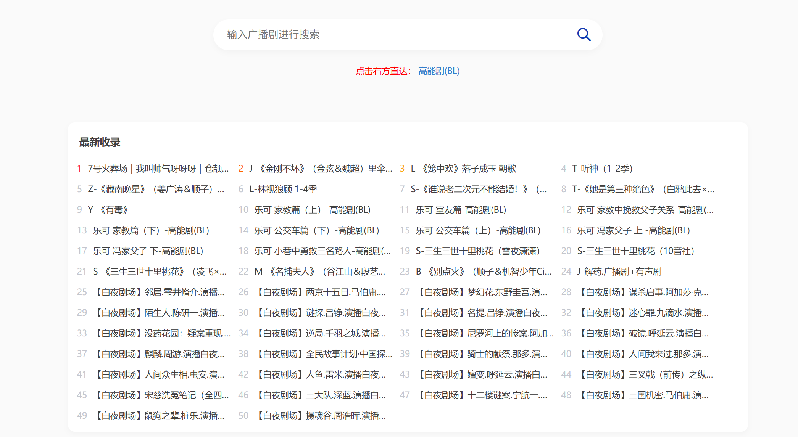Open 【白夜剧场】人鱼.雷米 entry
This screenshot has height=437, width=798.
pos(320,374)
